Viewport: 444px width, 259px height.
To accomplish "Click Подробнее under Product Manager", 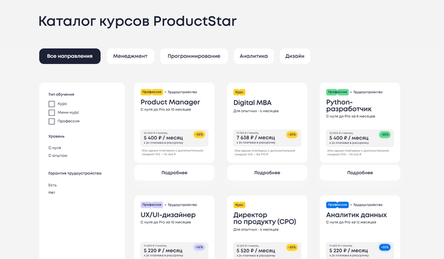I will 174,173.
